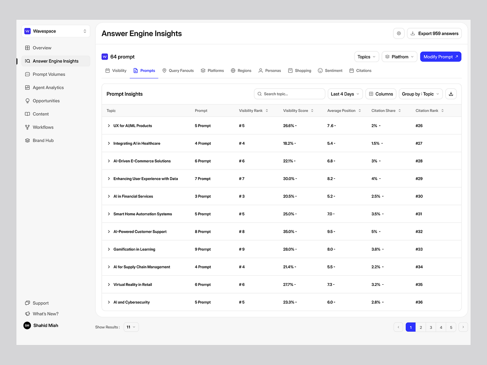Viewport: 487px width, 365px height.
Task: Switch to the Platforms tab
Action: 212,71
